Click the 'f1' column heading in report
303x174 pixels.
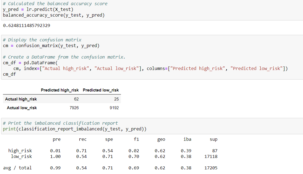coord(136,139)
